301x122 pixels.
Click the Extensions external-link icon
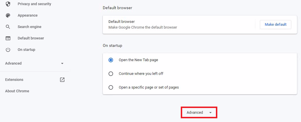pos(62,80)
